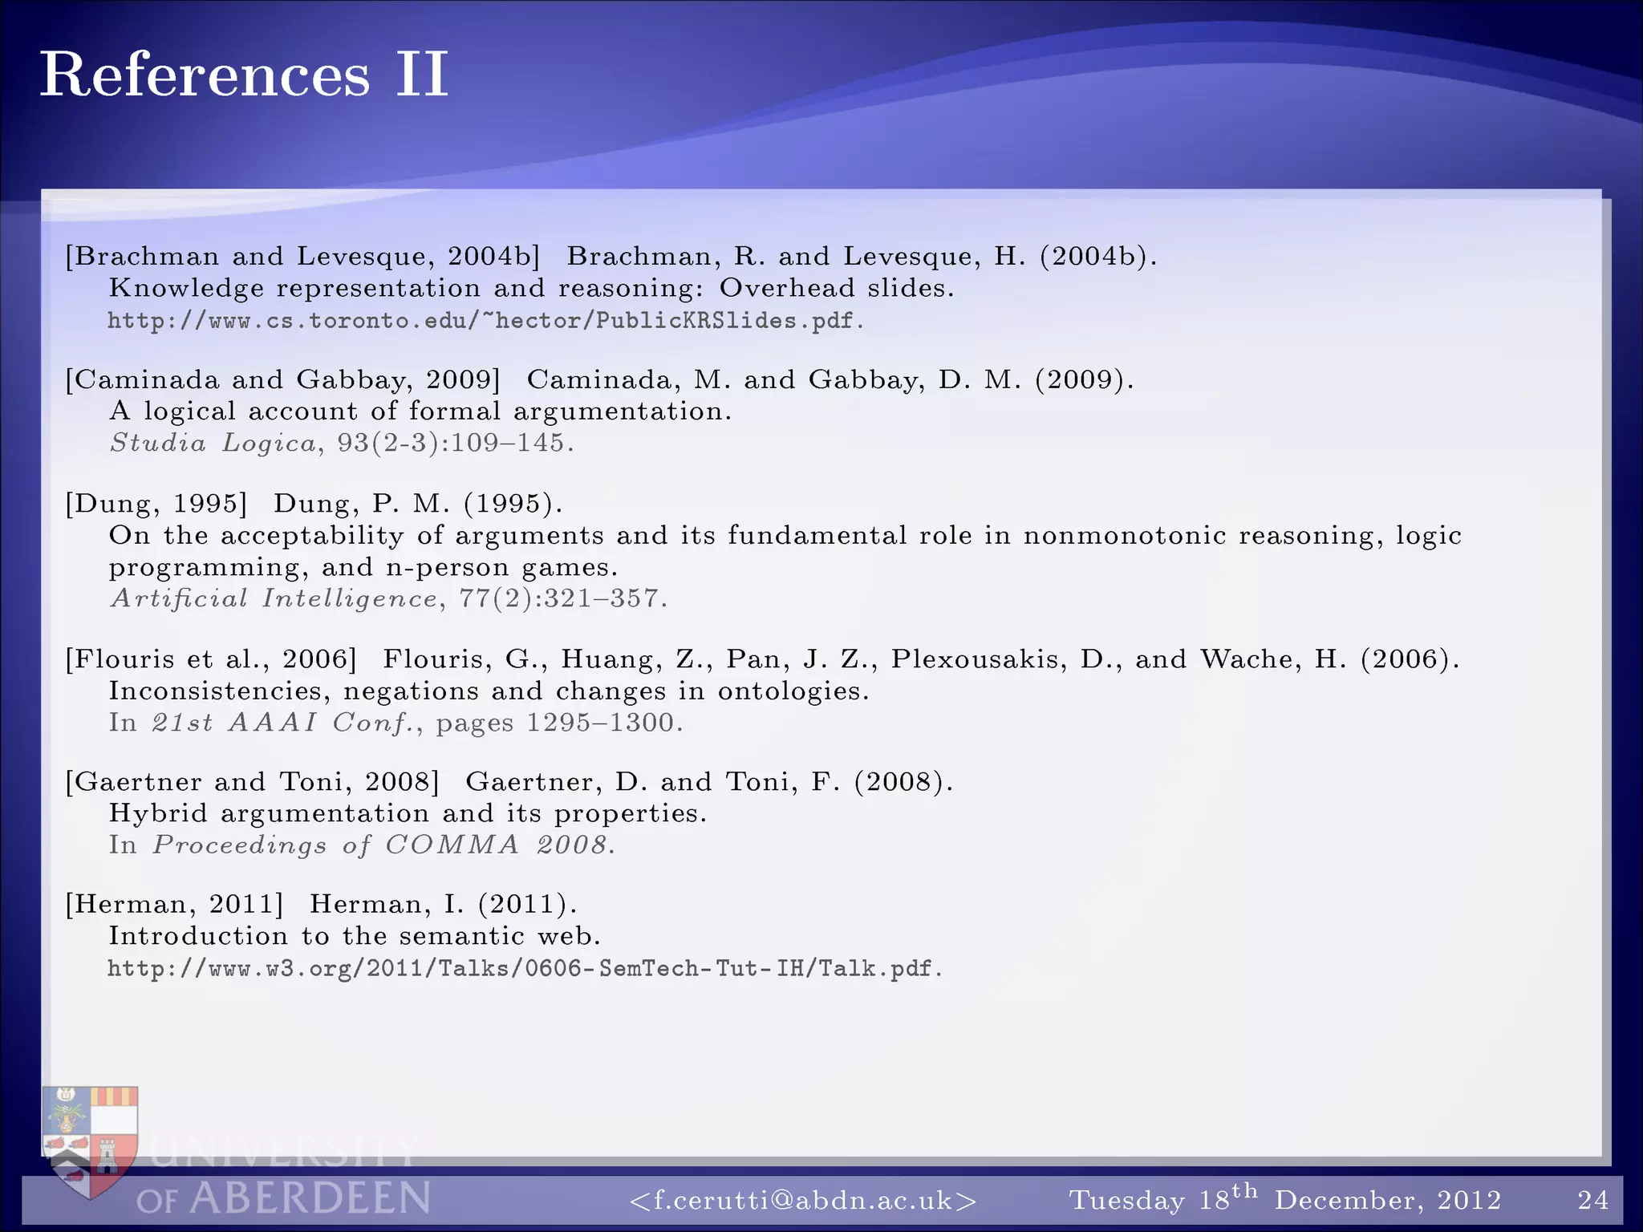Viewport: 1643px width, 1232px height.
Task: Click 'Dung, P. M. (1995).' author text
Action: coord(419,504)
